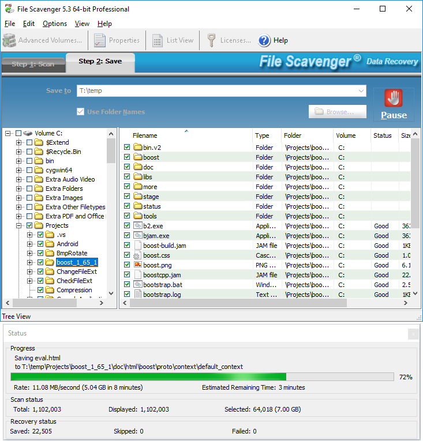Toggle the Use Folder Names checkbox
The width and height of the screenshot is (423, 441).
(x=80, y=112)
